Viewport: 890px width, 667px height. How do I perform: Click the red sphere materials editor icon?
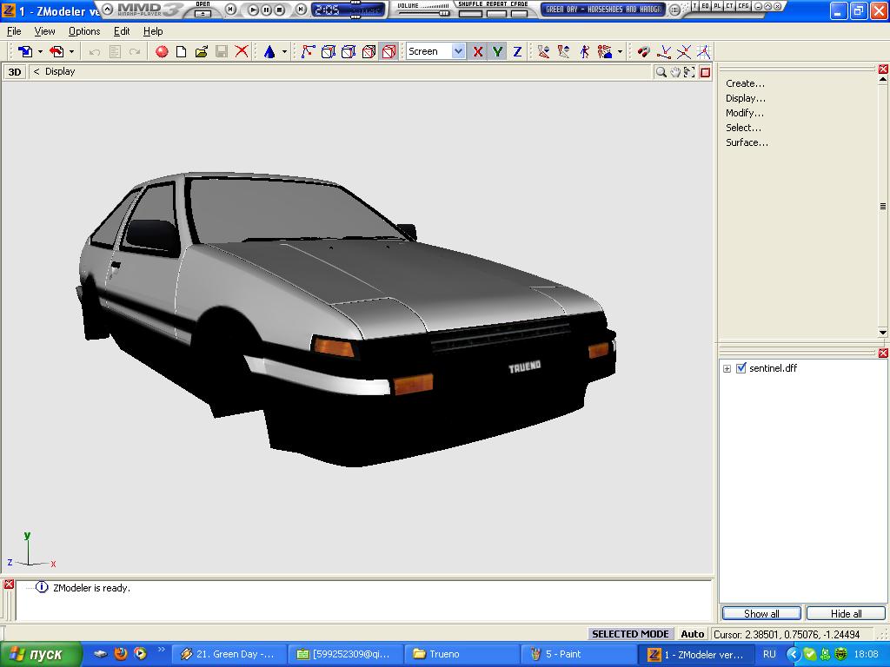click(162, 52)
